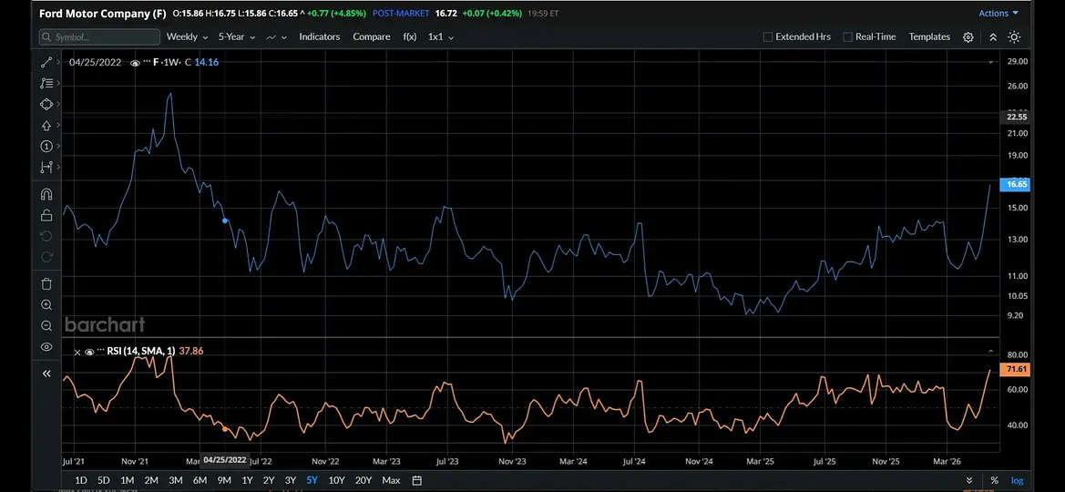Open the 5-Year period dropdown
This screenshot has width=1065, height=492.
(236, 36)
